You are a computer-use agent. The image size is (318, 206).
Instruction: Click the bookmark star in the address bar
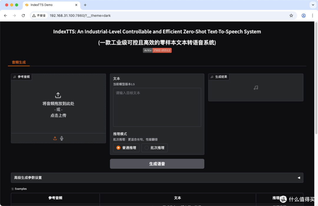(x=291, y=15)
